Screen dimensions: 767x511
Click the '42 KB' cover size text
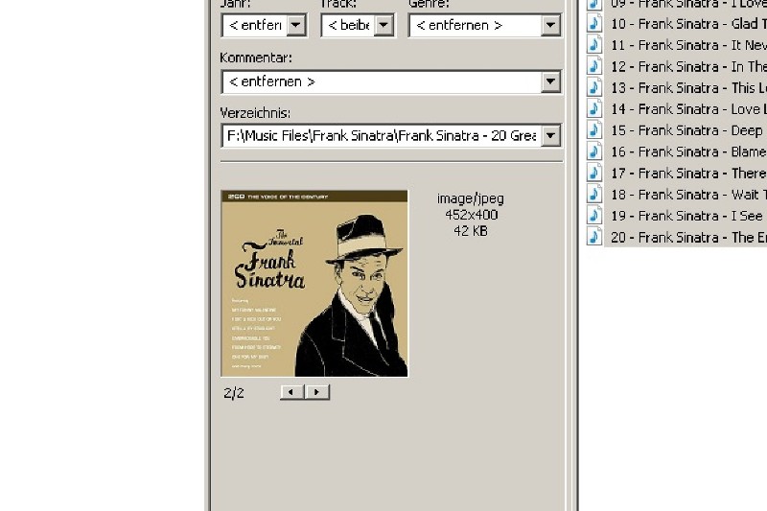point(471,231)
